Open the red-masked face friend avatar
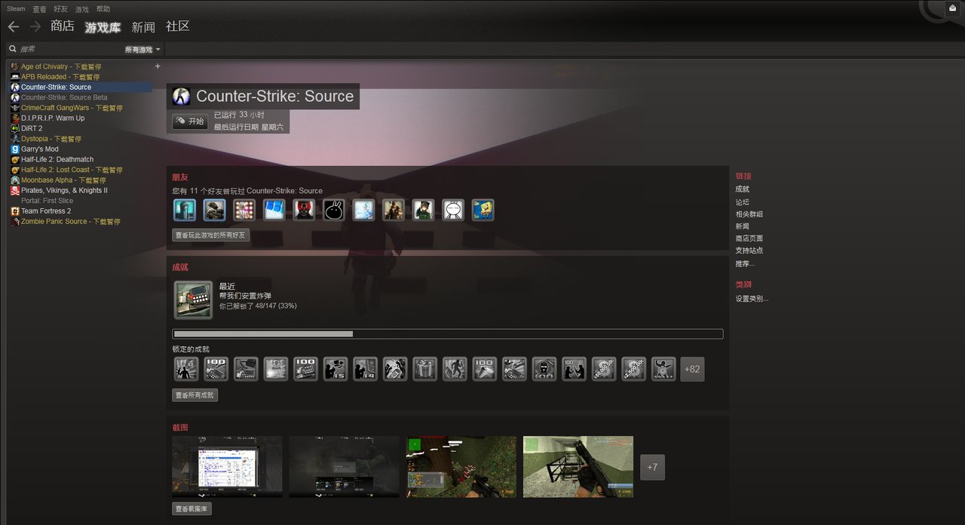The image size is (965, 525). [305, 210]
